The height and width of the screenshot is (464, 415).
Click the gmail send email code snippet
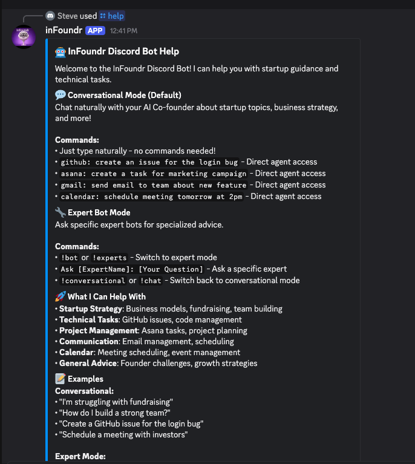(x=153, y=185)
